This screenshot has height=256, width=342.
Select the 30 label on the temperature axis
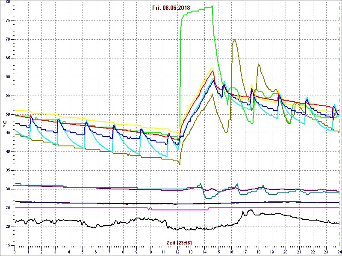tap(7, 189)
